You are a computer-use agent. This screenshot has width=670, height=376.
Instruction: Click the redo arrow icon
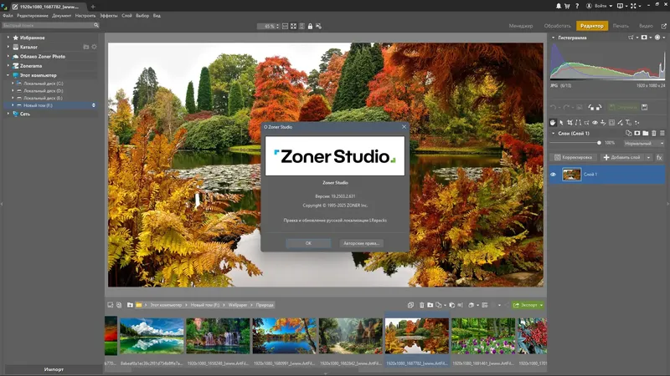coord(567,108)
